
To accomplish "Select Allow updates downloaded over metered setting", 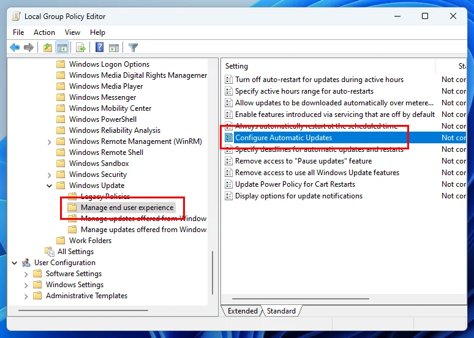I will 334,103.
